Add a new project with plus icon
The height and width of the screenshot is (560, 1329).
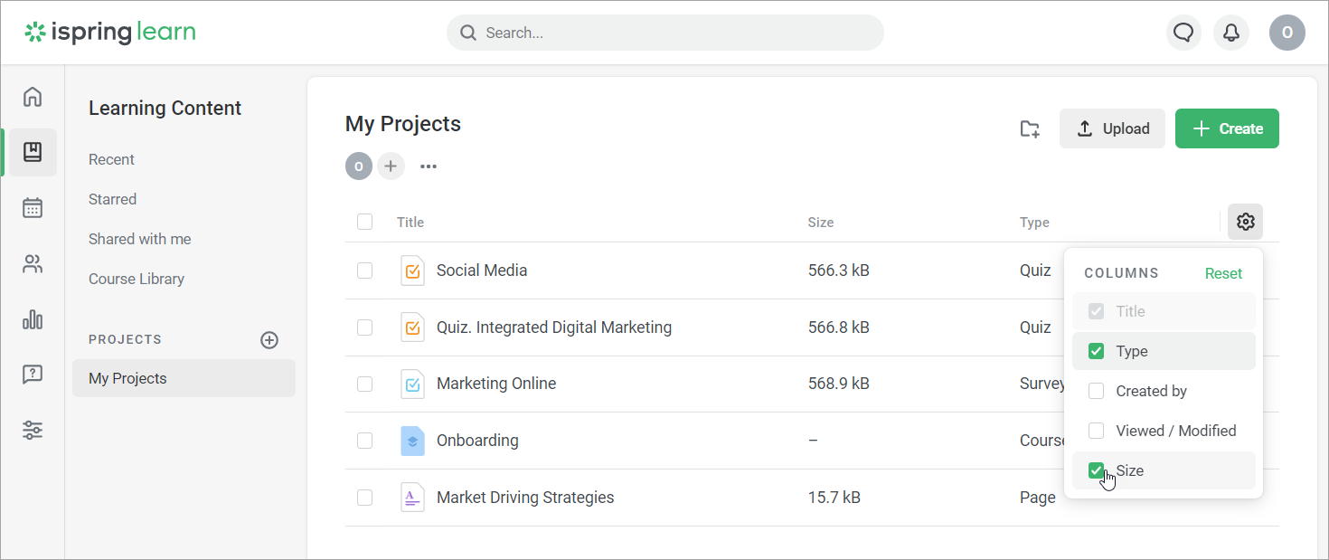point(269,340)
